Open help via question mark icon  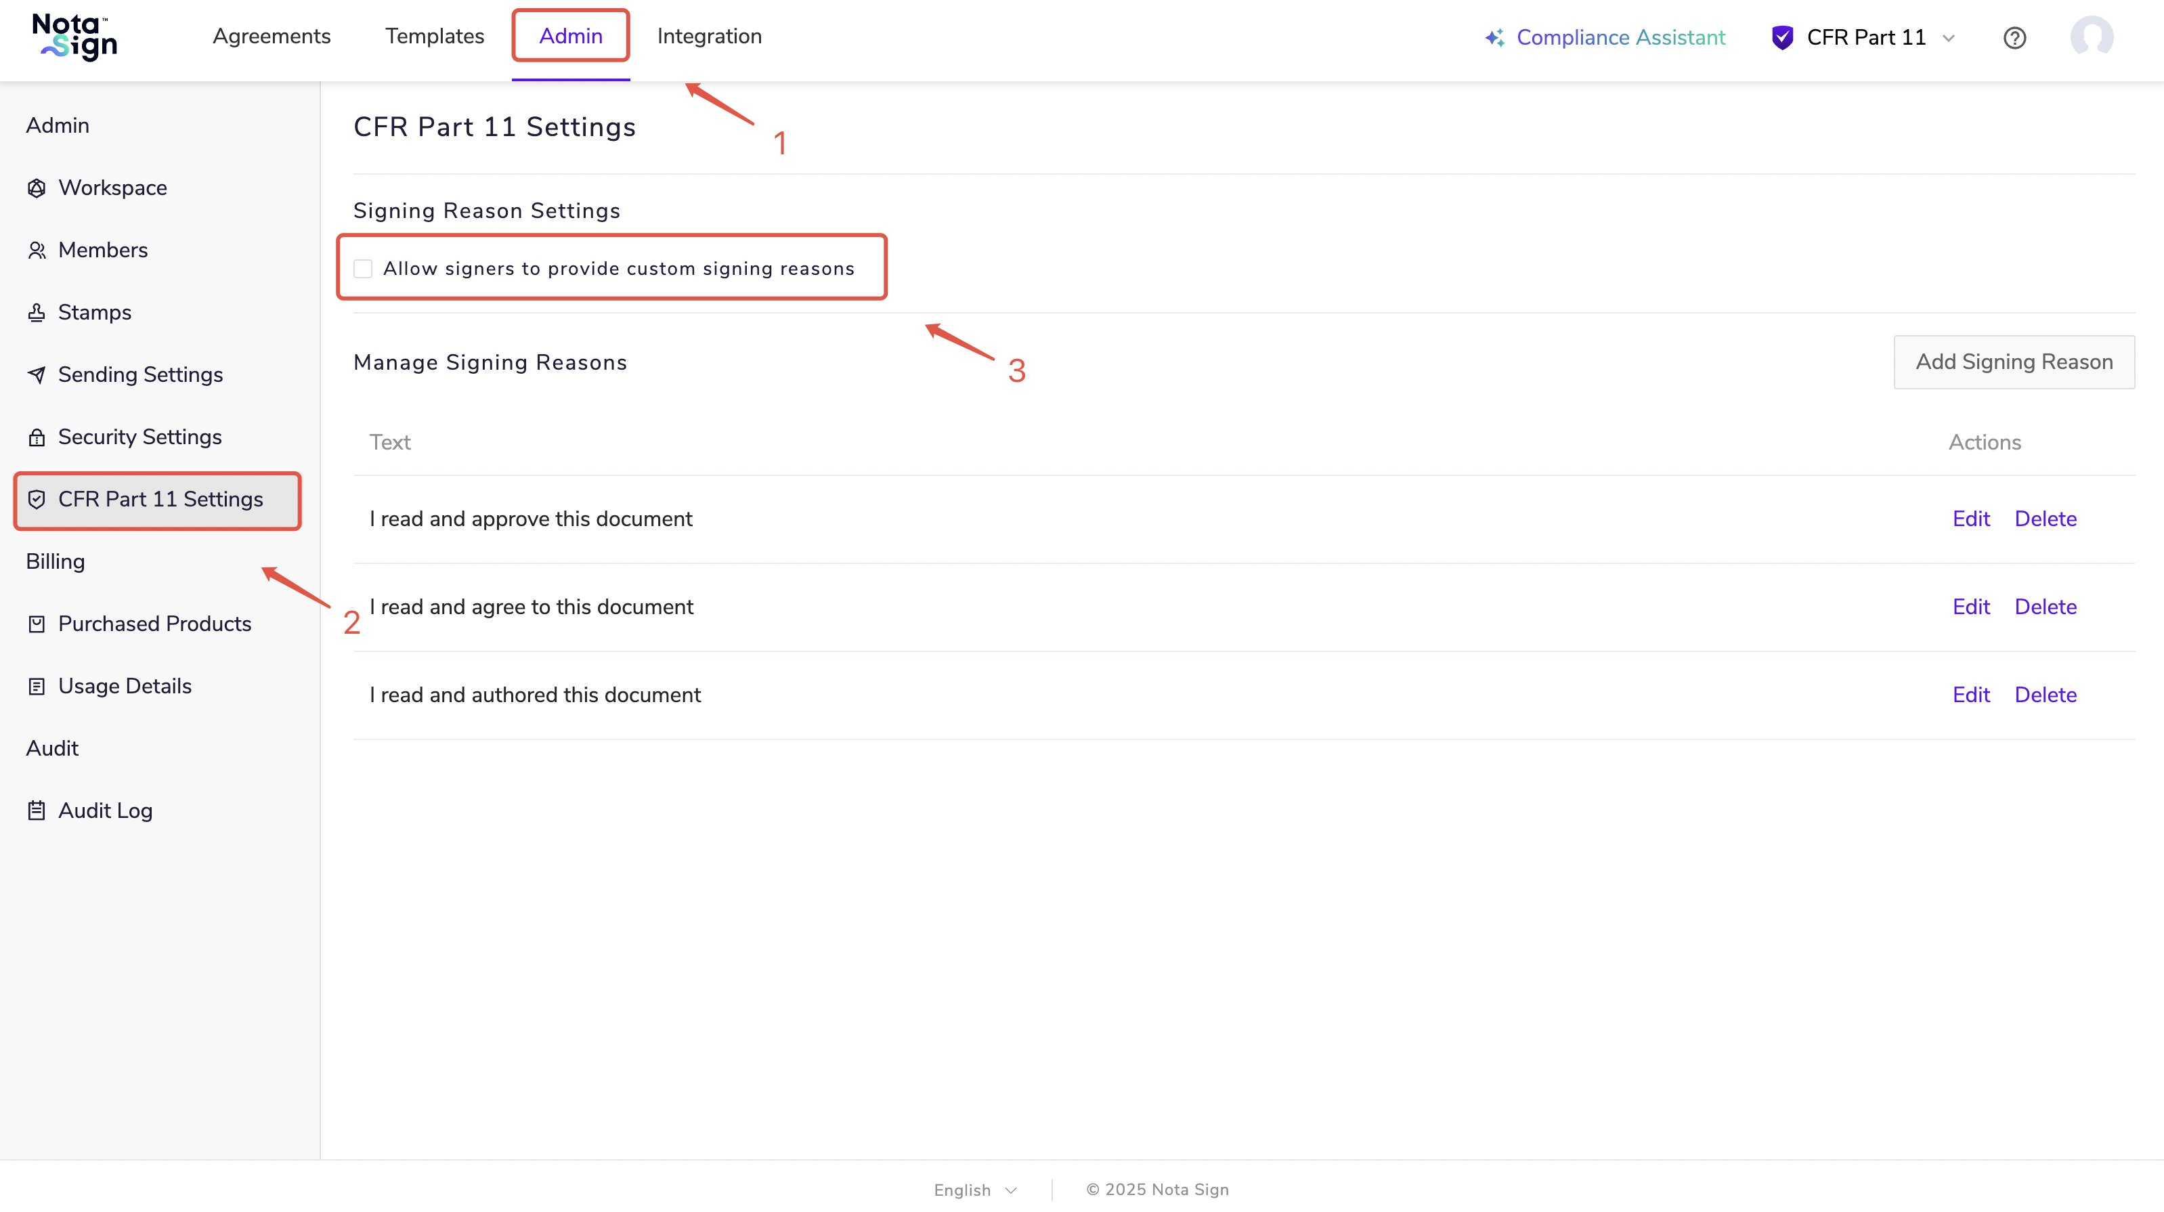(x=2014, y=38)
